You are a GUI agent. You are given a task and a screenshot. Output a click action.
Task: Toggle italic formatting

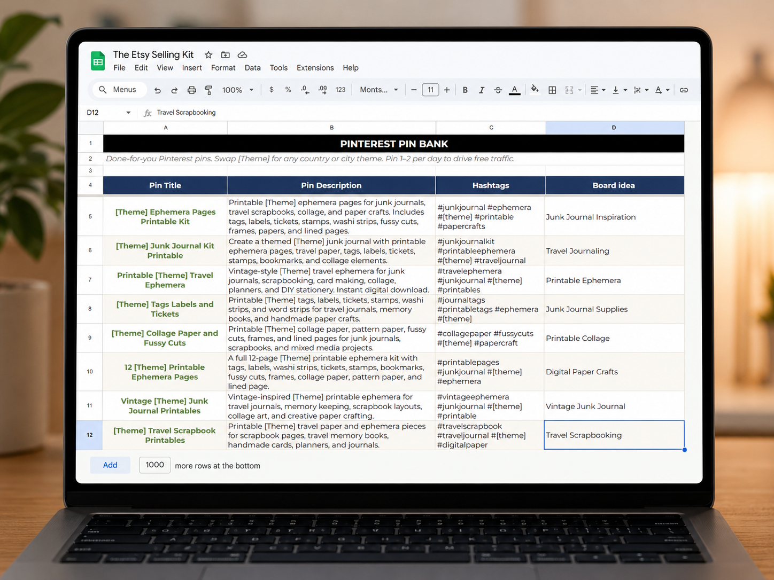point(482,90)
